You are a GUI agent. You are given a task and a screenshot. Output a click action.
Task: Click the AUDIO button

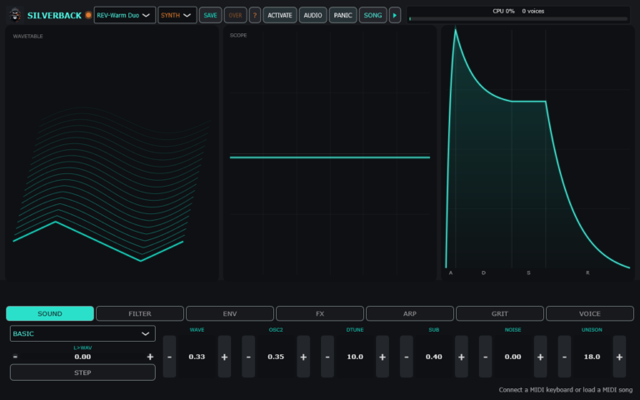click(x=312, y=15)
